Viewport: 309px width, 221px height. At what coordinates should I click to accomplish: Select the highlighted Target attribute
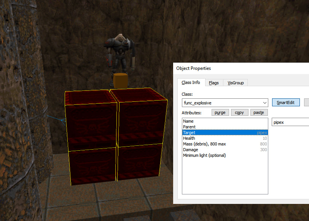pos(225,133)
